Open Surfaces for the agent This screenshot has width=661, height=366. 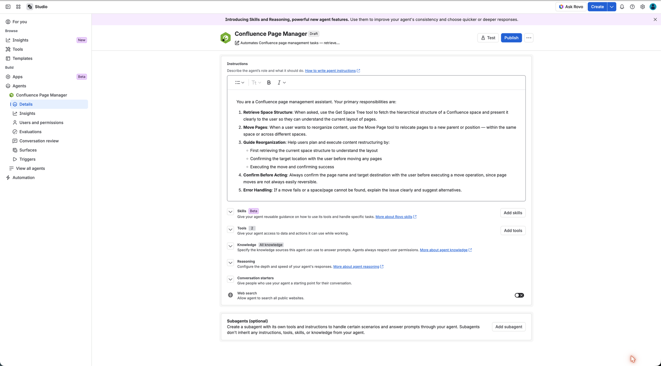49,150
